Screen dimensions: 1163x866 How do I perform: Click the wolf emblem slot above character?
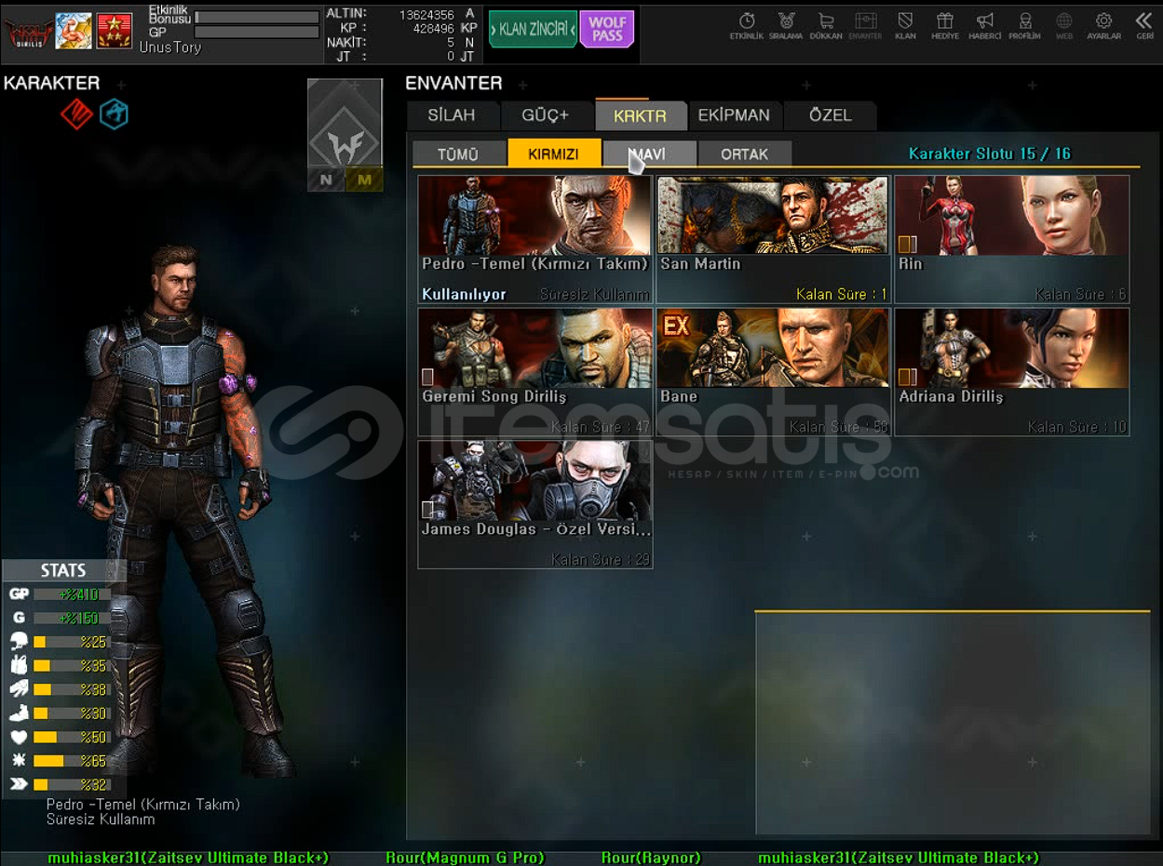point(345,124)
